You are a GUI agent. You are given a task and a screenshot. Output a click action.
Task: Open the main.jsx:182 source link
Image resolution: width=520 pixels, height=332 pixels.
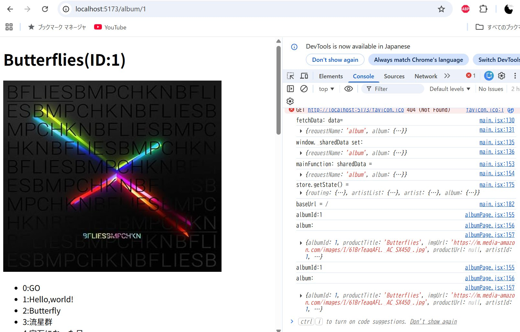(497, 204)
